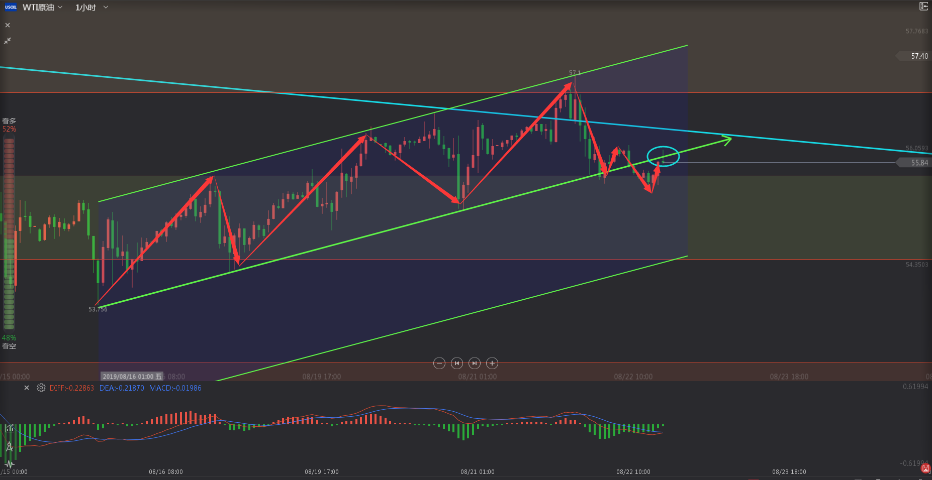The image size is (932, 480).
Task: Click the collapse arrows icon below the X
Action: coord(8,41)
